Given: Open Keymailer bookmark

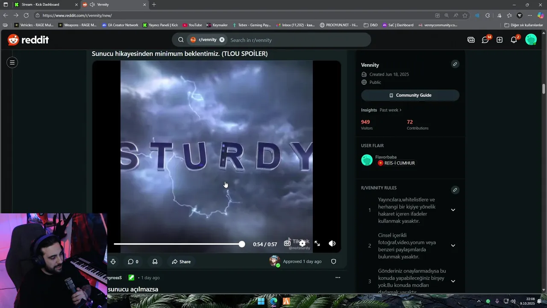Looking at the screenshot, I should 217,25.
